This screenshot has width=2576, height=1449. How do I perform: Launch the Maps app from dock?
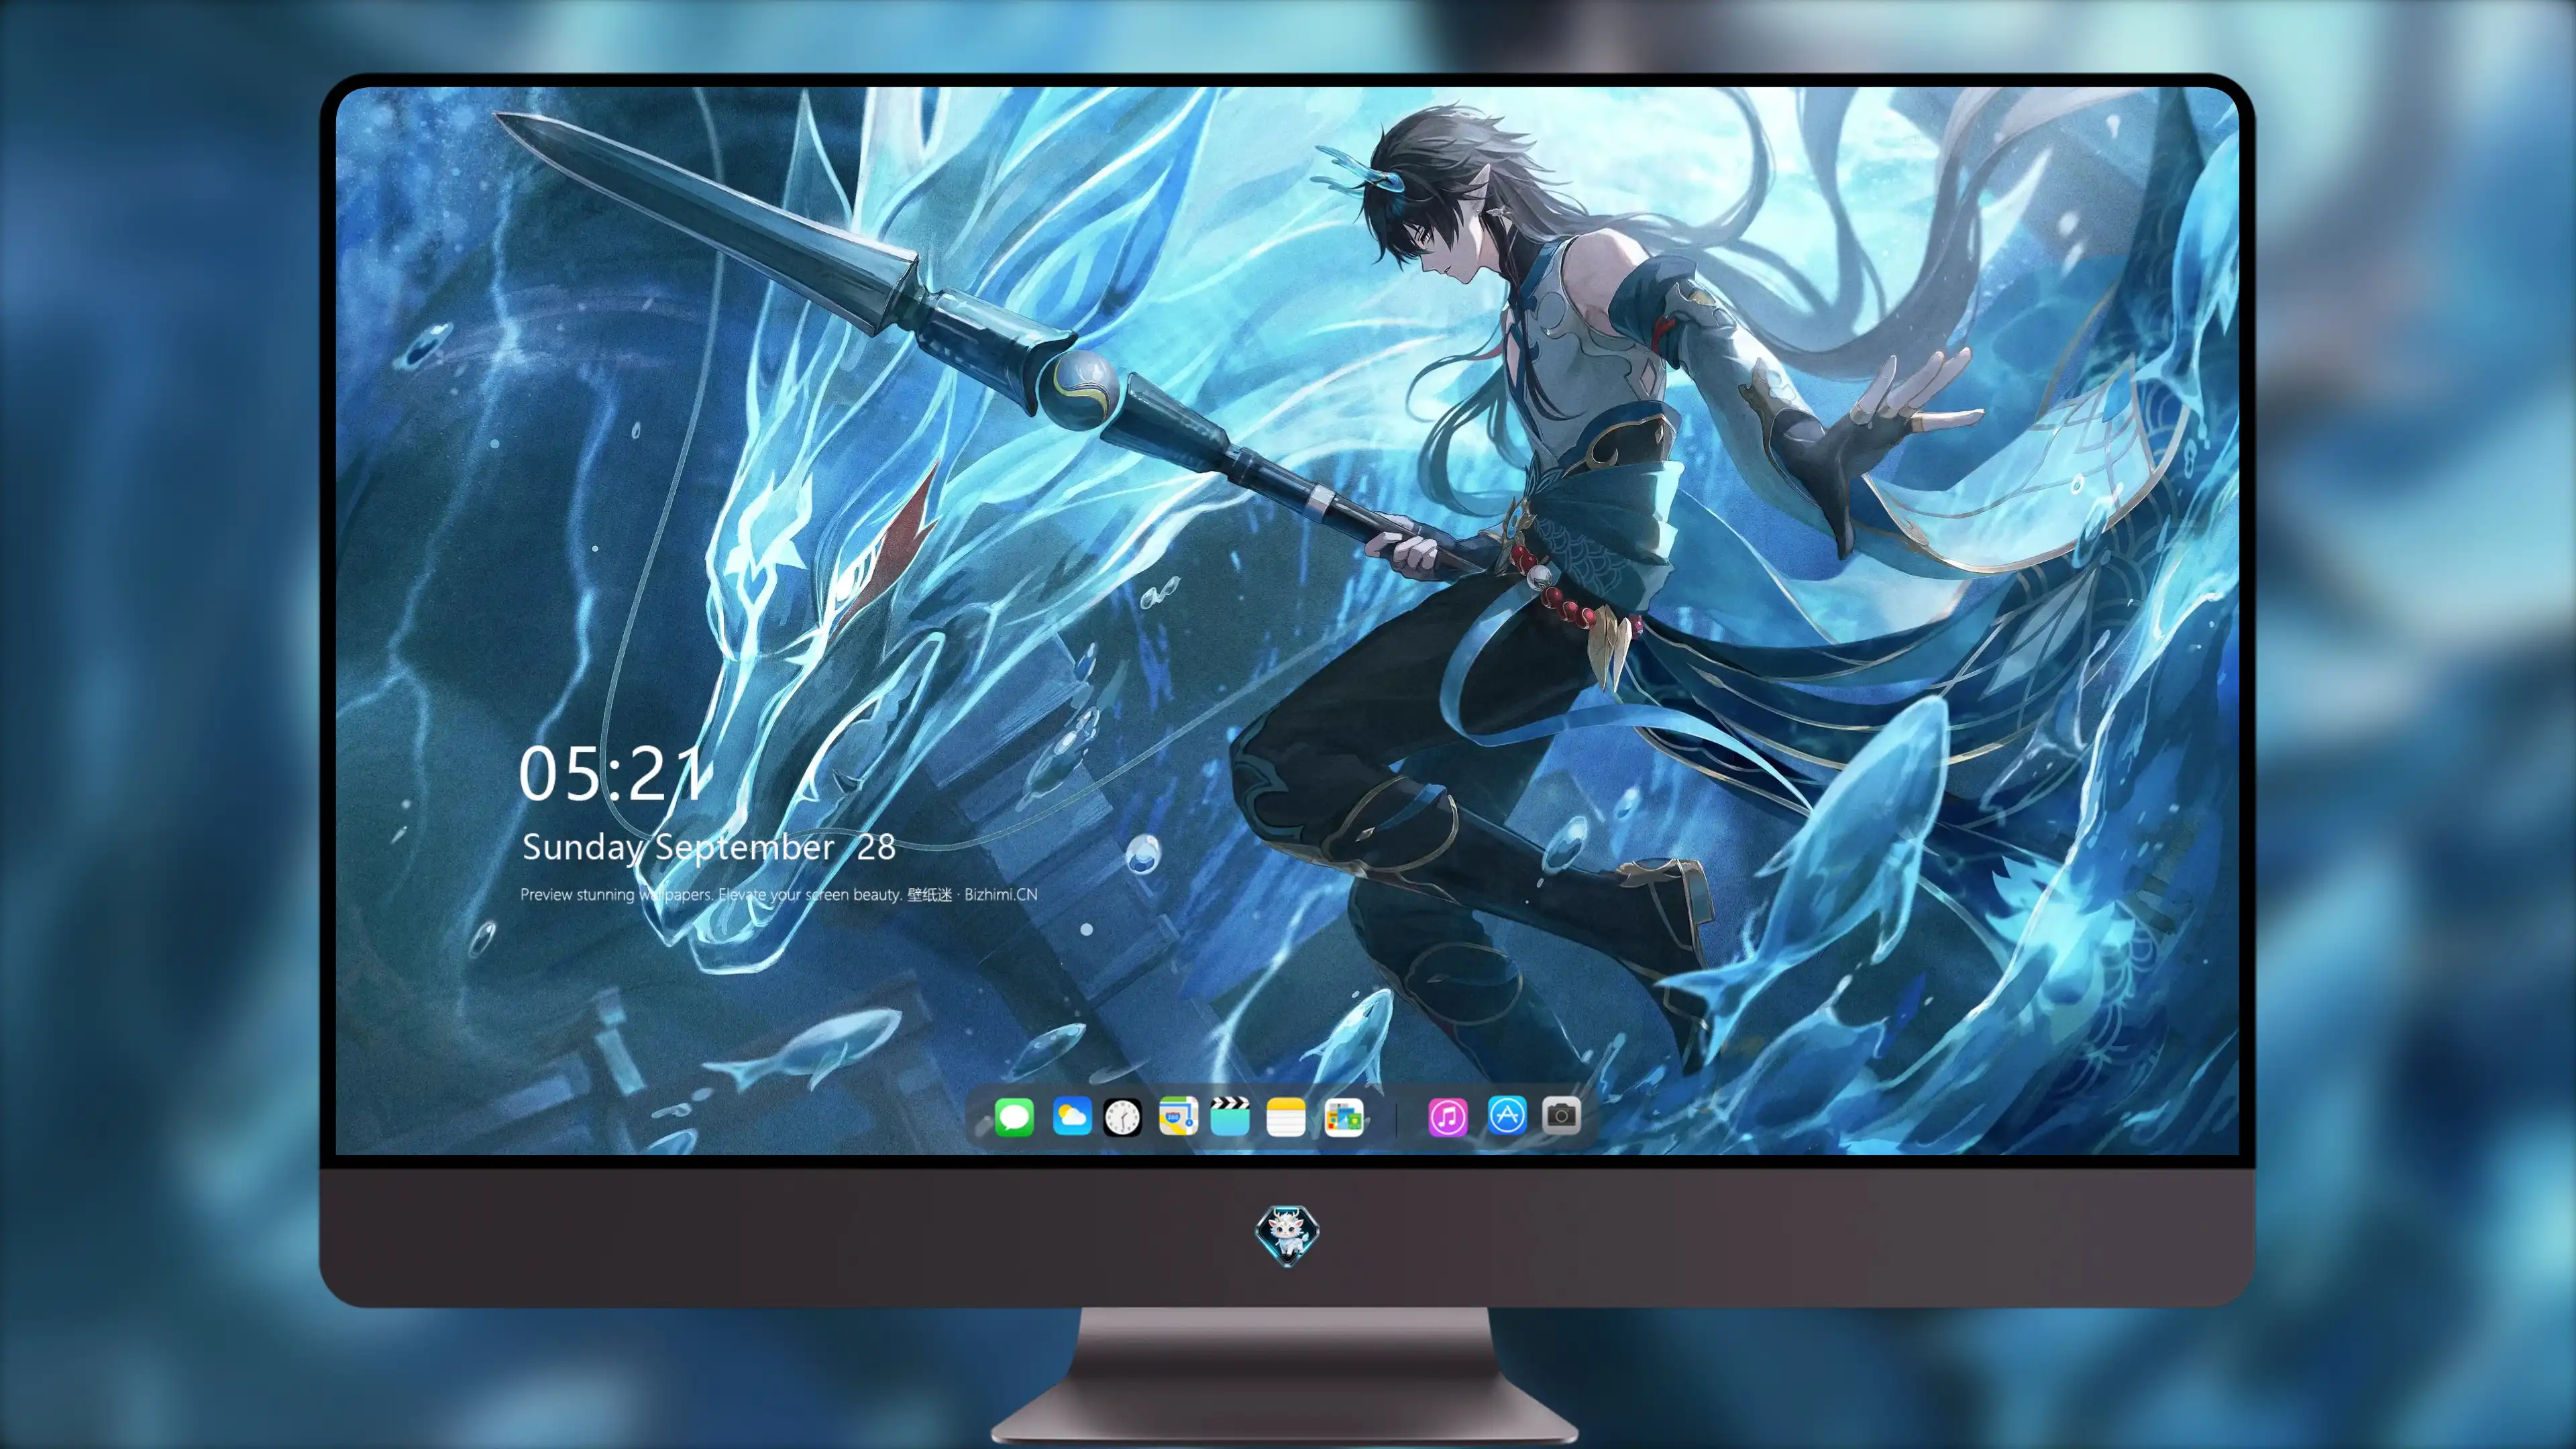[1178, 1116]
